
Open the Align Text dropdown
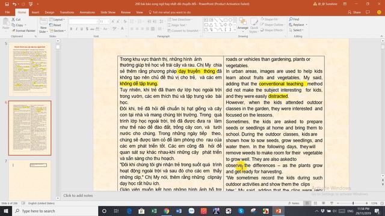(x=177, y=25)
